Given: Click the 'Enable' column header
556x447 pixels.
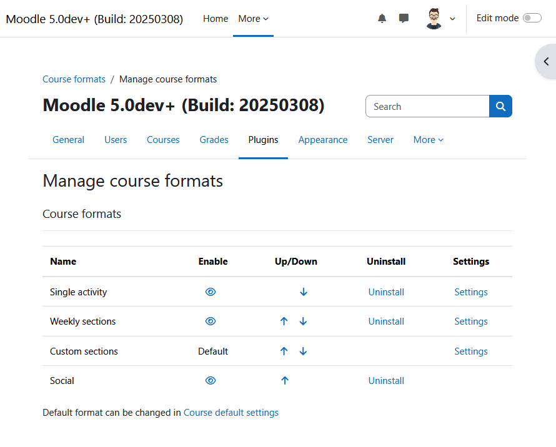Looking at the screenshot, I should 213,262.
